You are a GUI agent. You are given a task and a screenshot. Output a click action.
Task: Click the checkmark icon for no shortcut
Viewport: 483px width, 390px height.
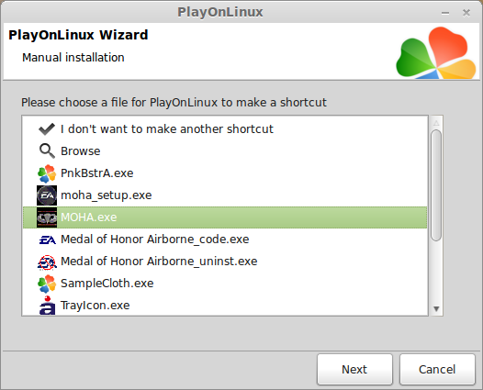(x=47, y=129)
